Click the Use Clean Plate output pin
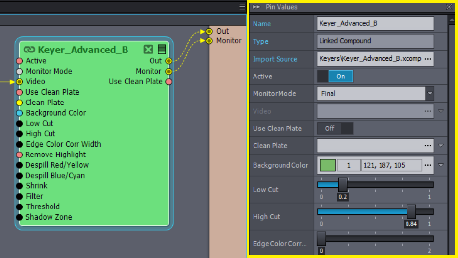 (x=169, y=82)
